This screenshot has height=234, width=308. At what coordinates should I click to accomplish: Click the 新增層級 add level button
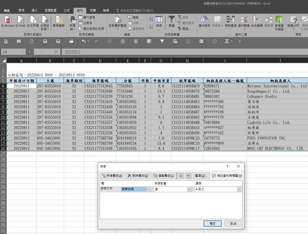pos(112,176)
